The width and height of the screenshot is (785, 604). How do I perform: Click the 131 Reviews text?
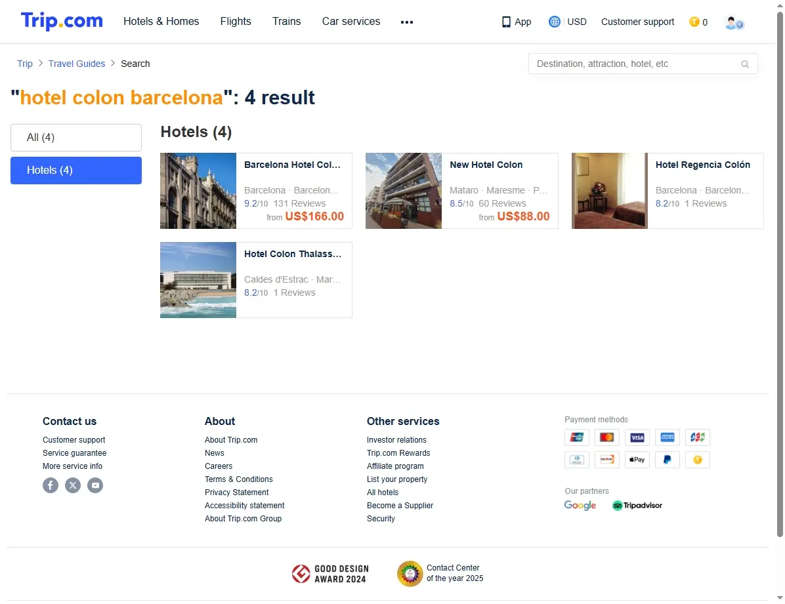[x=299, y=203]
